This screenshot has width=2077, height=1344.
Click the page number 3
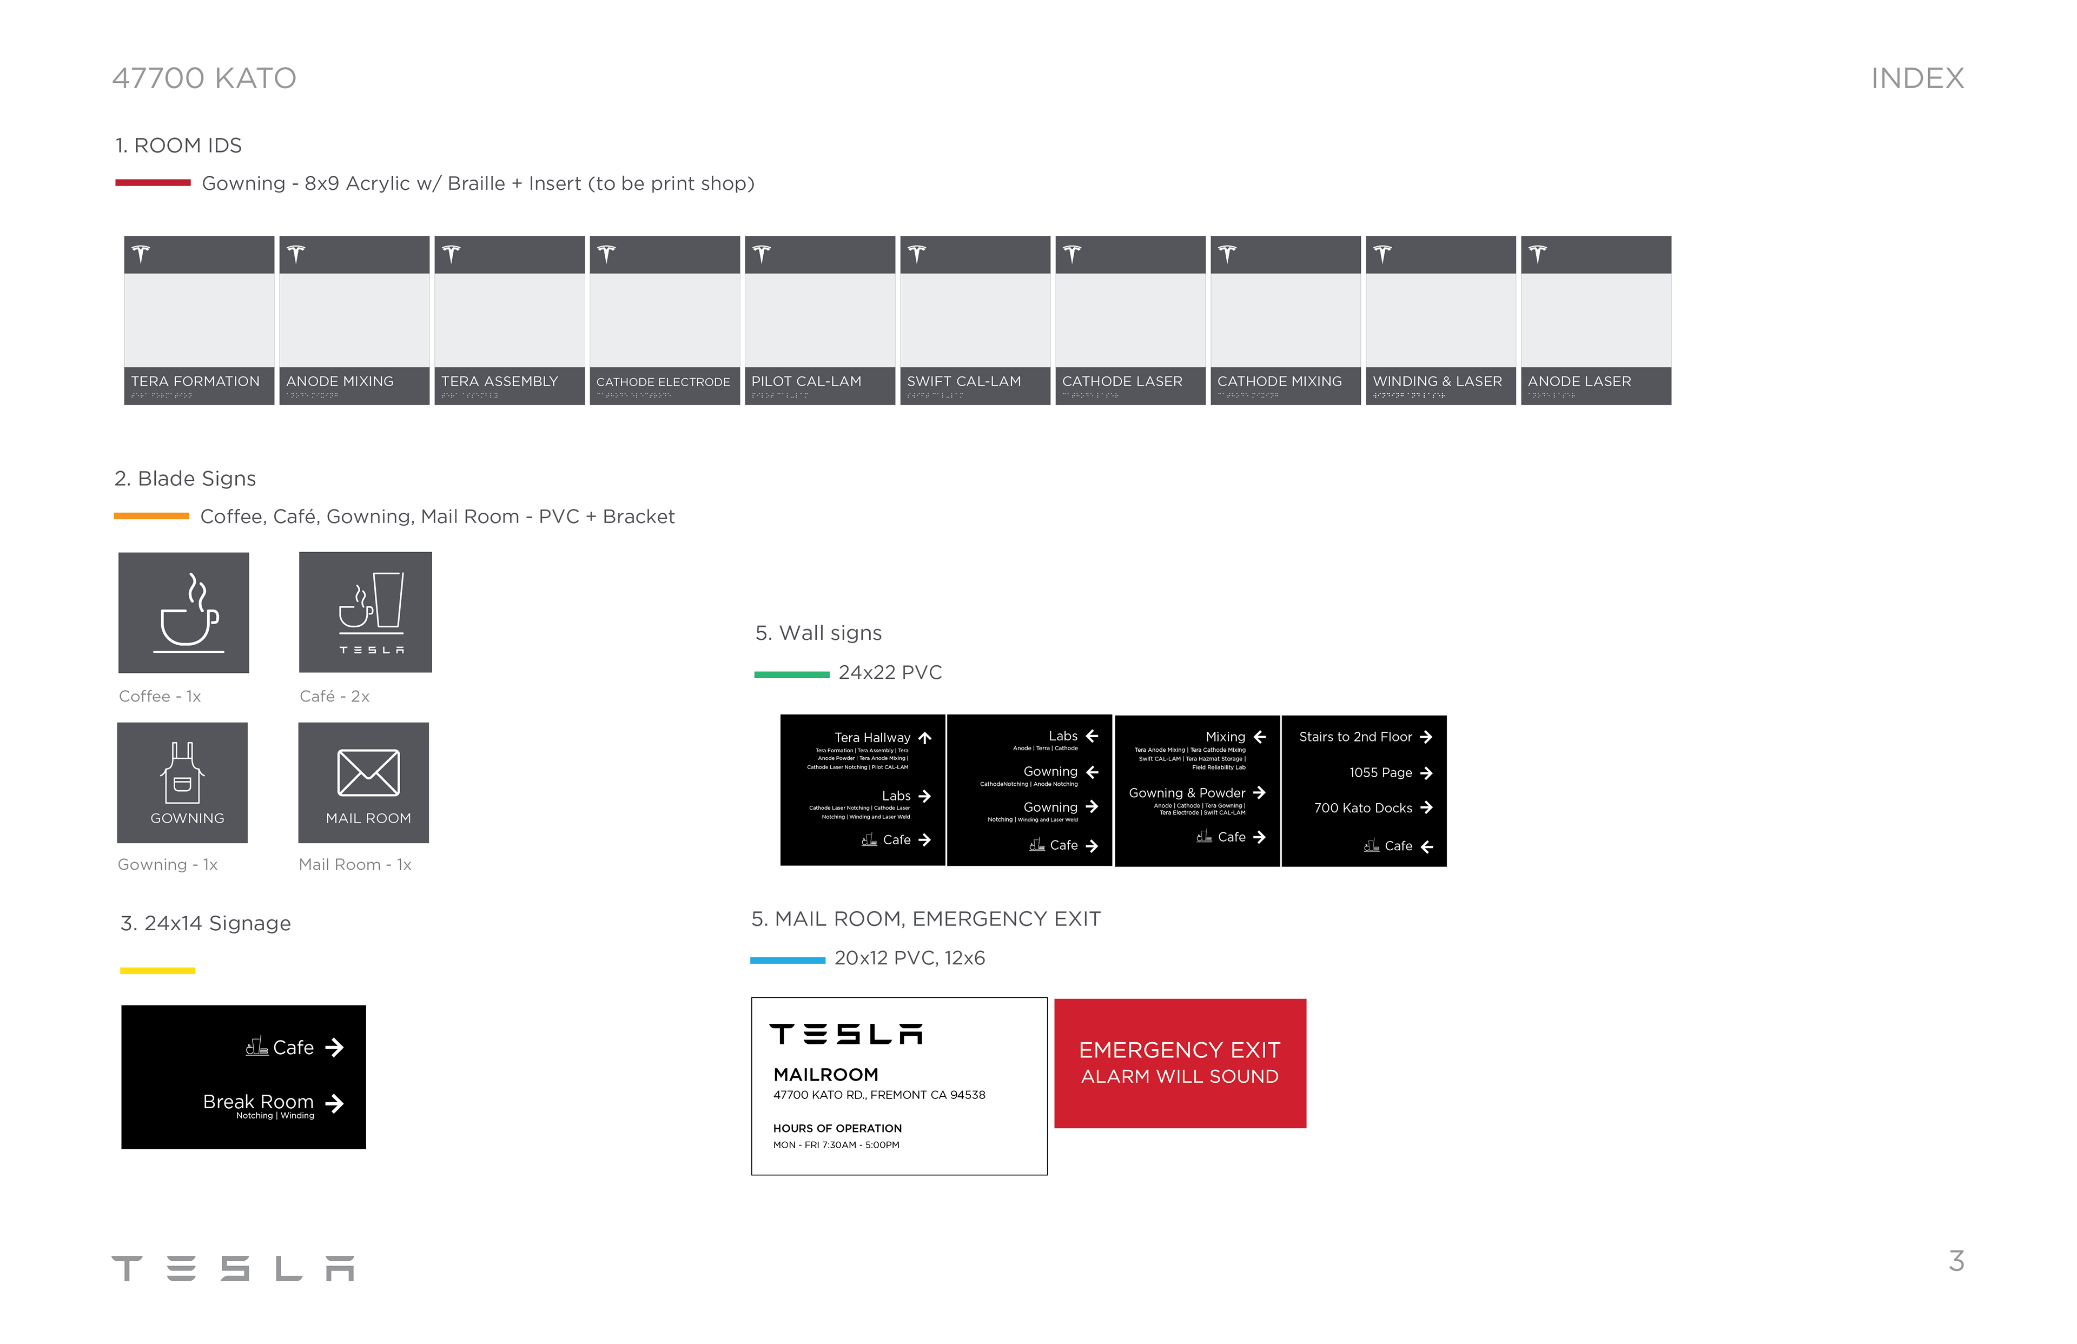pos(1956,1261)
